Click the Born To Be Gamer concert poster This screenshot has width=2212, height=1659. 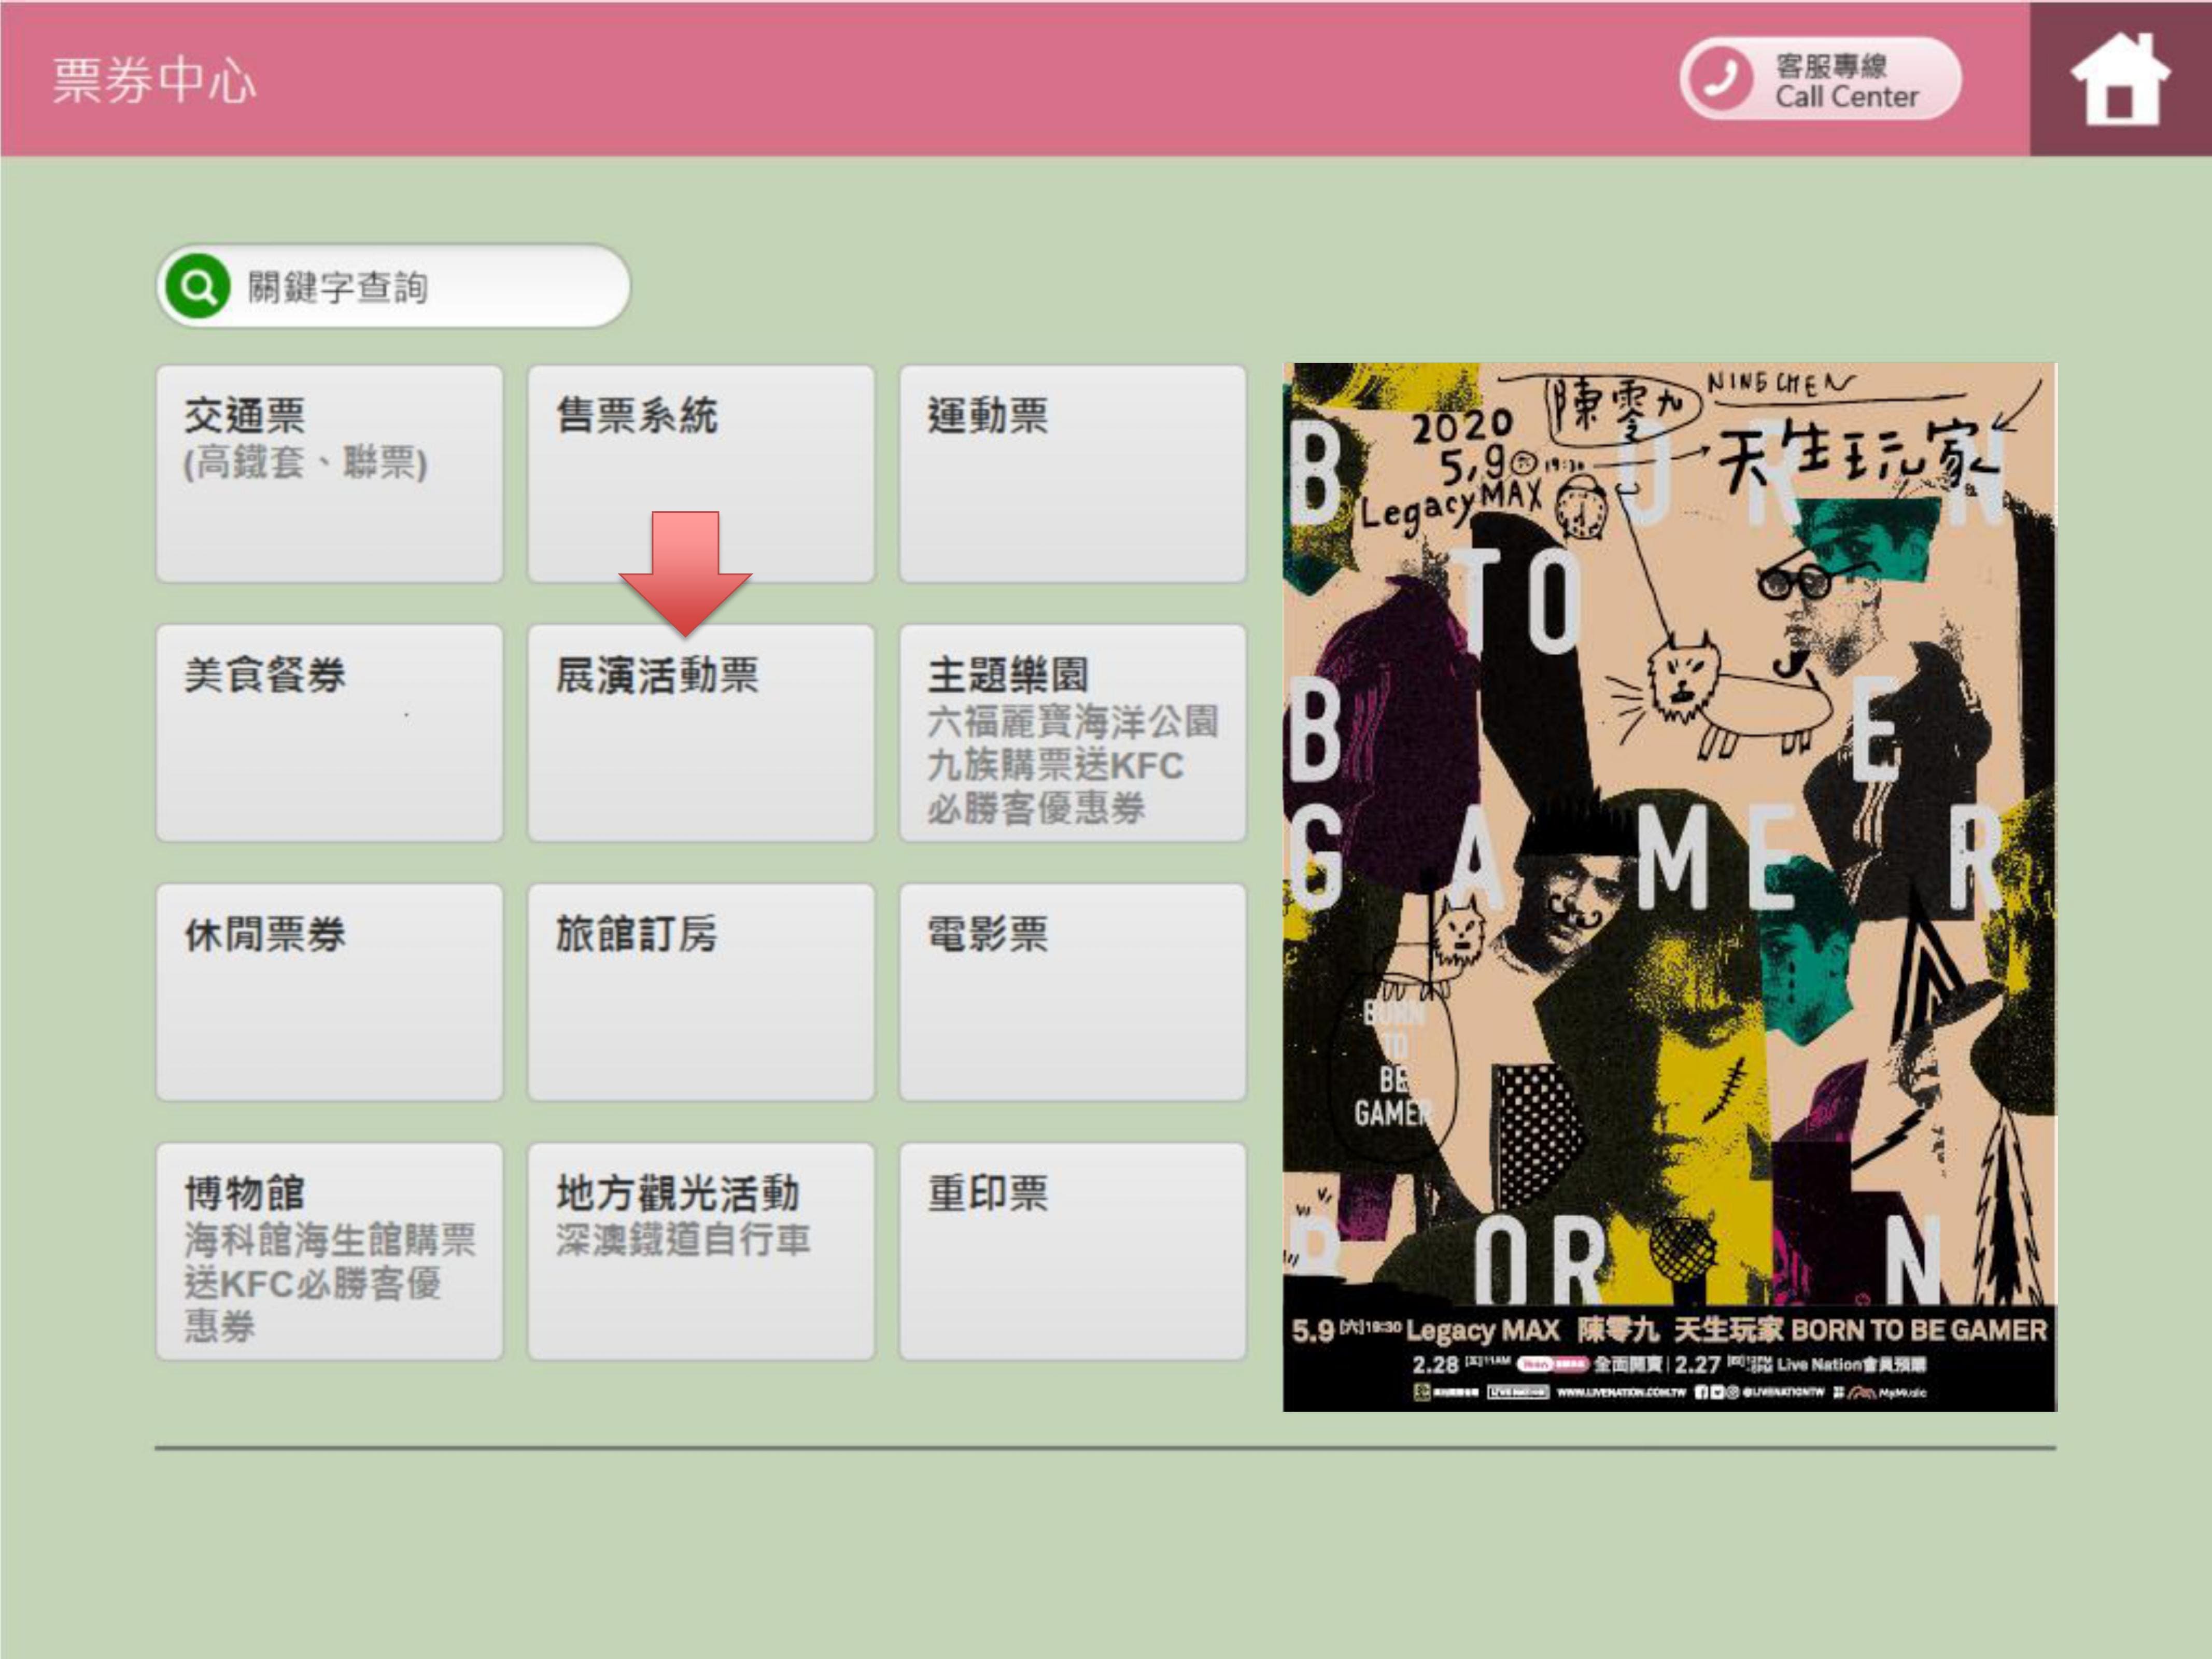[1668, 886]
